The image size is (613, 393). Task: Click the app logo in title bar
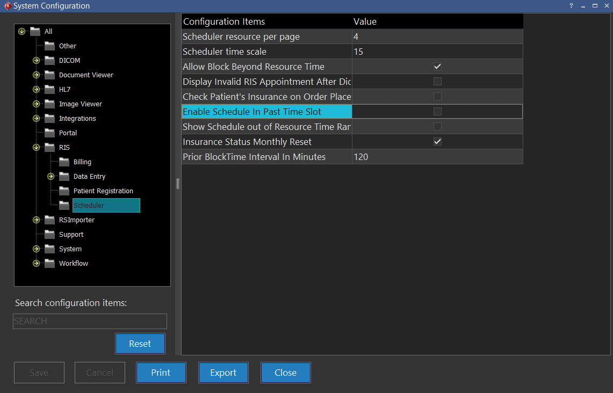[7, 6]
